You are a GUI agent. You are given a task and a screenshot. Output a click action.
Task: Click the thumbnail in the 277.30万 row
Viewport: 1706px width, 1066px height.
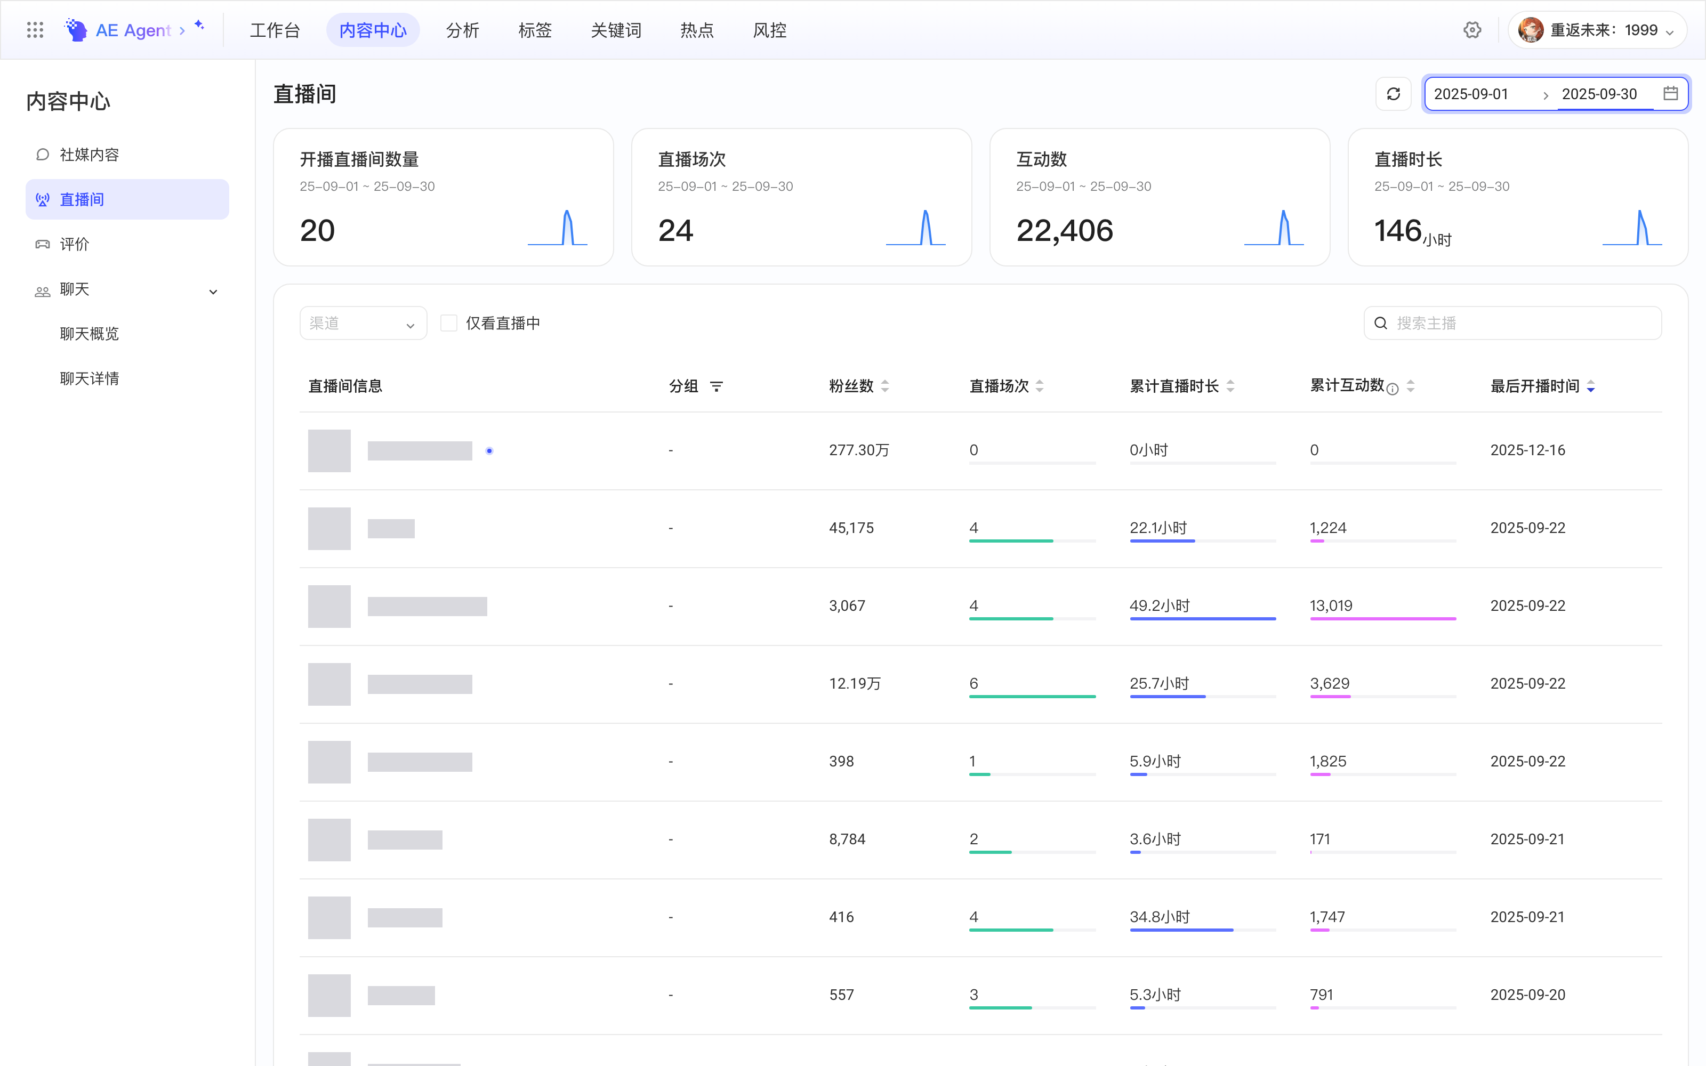[x=329, y=450]
